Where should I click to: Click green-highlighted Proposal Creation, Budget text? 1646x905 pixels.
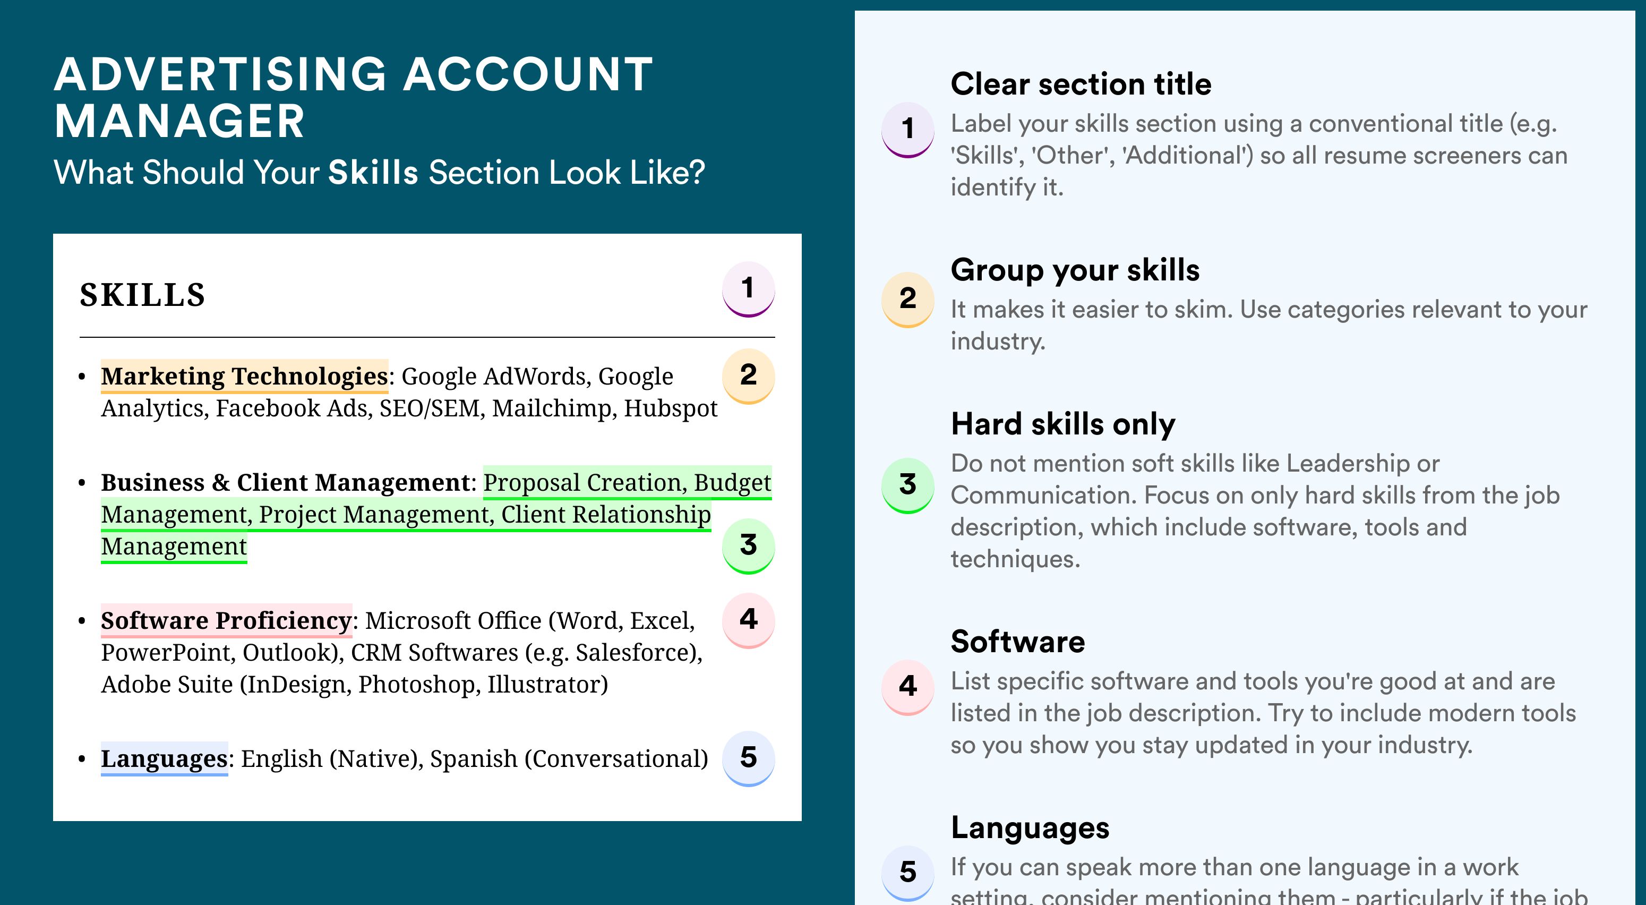click(x=628, y=483)
